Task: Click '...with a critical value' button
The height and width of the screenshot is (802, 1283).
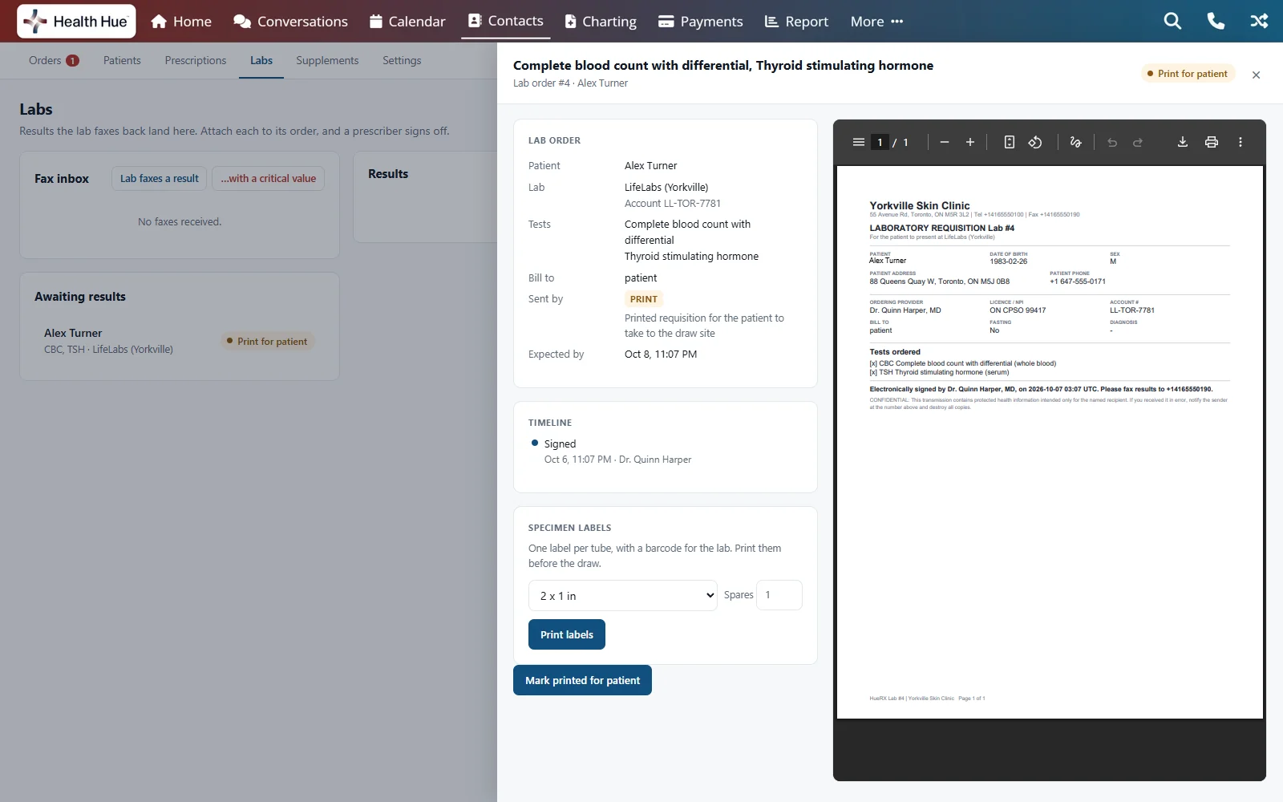Action: click(269, 178)
